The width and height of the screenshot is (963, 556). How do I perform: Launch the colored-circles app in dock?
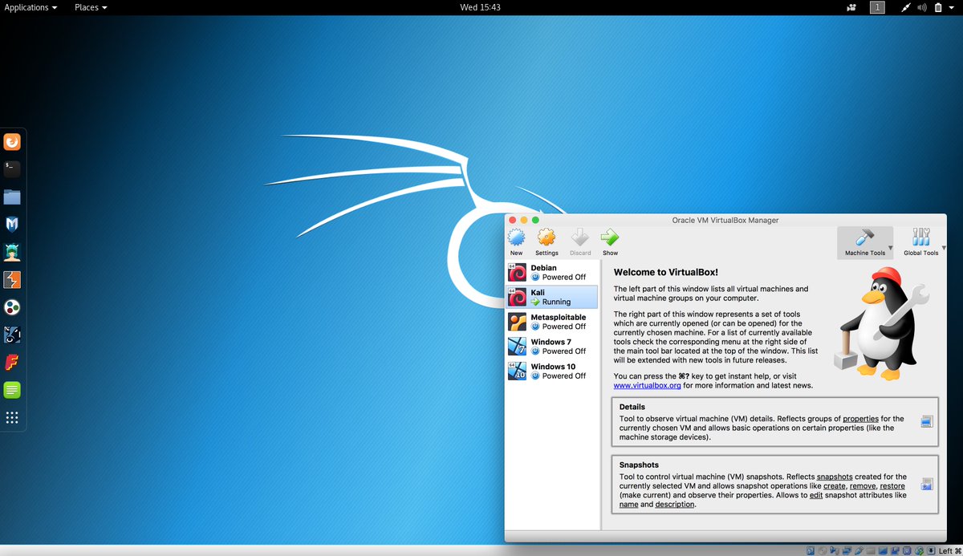[12, 307]
